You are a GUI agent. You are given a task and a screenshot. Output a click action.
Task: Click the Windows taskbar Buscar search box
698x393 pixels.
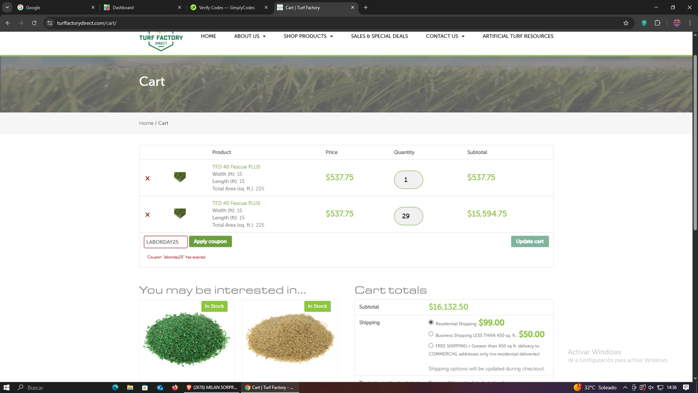pos(60,387)
